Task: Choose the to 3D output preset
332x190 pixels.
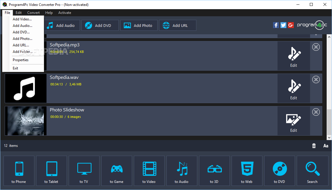Action: click(x=214, y=171)
